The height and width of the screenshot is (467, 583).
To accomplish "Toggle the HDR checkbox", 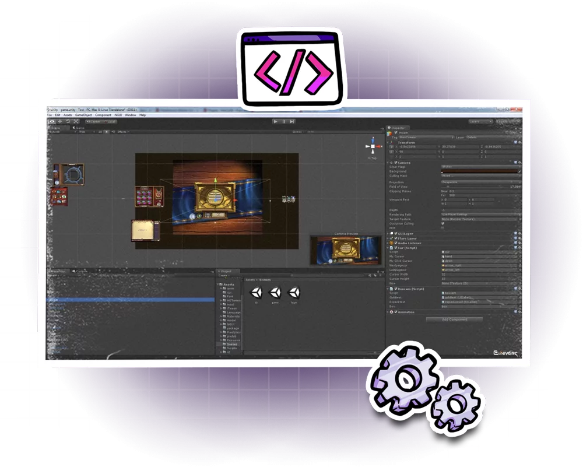I will point(442,228).
